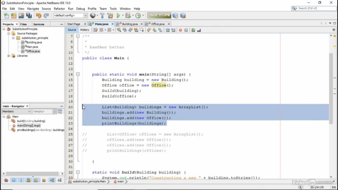Collapse the Main class node in Navigator
The width and height of the screenshot is (338, 190).
tap(4, 117)
